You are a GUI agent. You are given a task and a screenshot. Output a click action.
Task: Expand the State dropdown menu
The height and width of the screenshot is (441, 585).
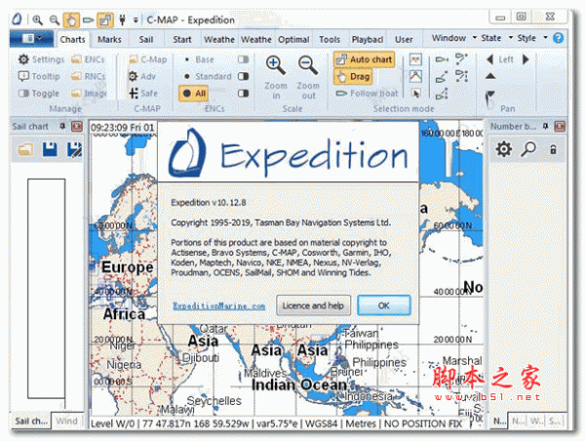pos(496,38)
